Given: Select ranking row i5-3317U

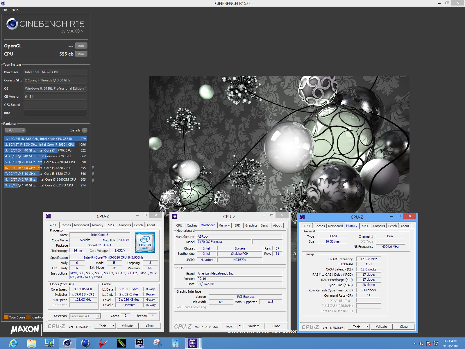Looking at the screenshot, I should [x=45, y=185].
